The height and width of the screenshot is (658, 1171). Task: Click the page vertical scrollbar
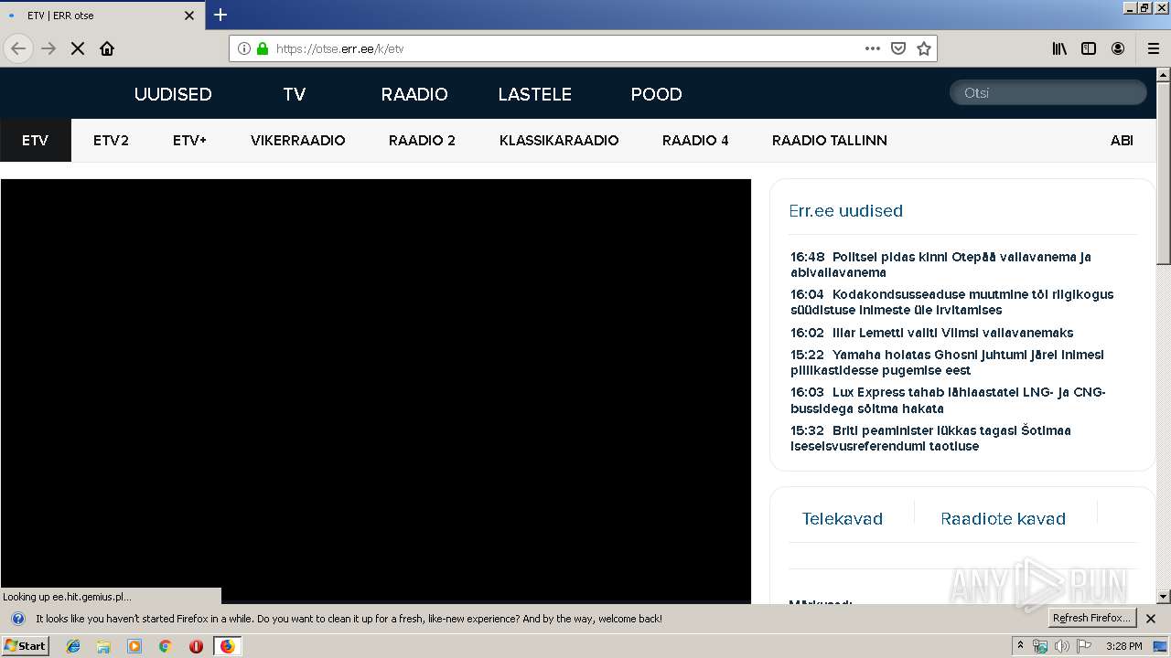[x=1163, y=174]
